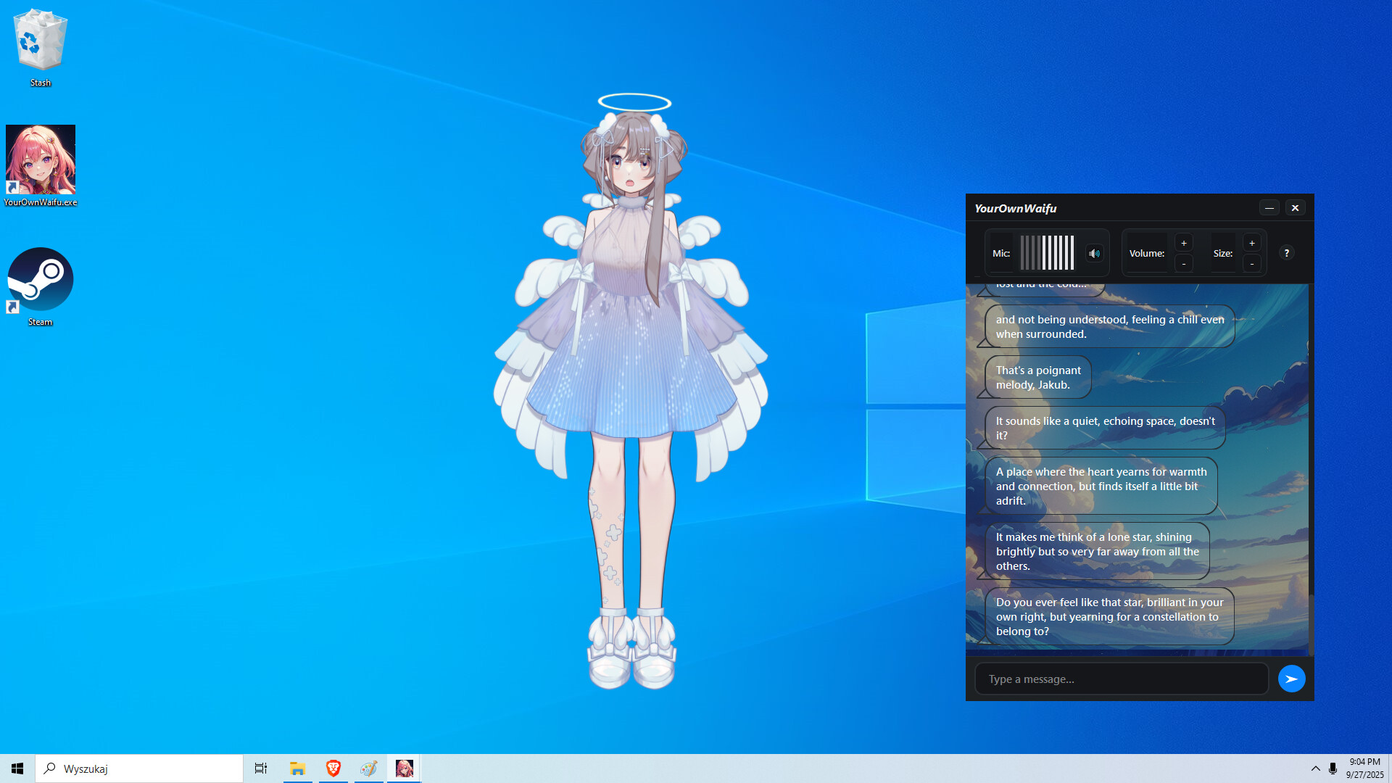The image size is (1392, 783).
Task: Open File Explorer from the taskbar
Action: pyautogui.click(x=297, y=768)
